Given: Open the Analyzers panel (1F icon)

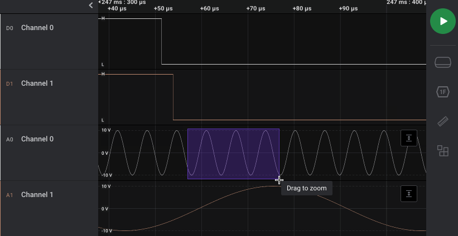Looking at the screenshot, I should tap(443, 92).
